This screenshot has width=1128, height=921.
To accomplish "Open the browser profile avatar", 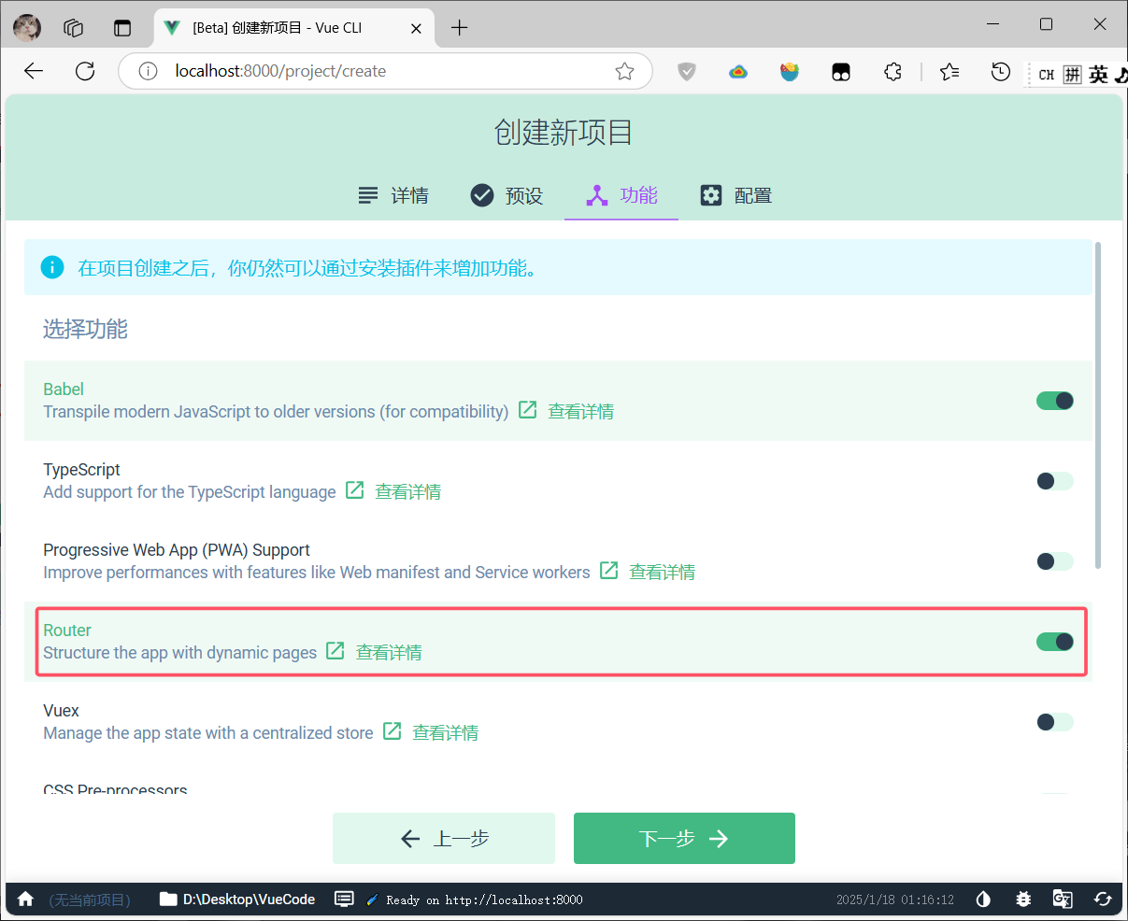I will (x=27, y=27).
